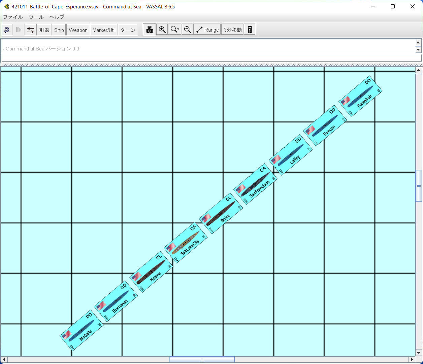Click the chat input field below the log
Screen dimensions: 423x364
[x=211, y=58]
